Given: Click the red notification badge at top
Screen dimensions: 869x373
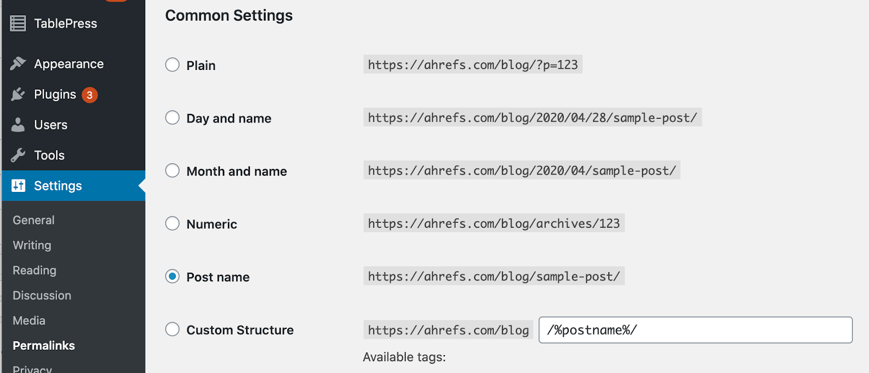Looking at the screenshot, I should point(115,2).
